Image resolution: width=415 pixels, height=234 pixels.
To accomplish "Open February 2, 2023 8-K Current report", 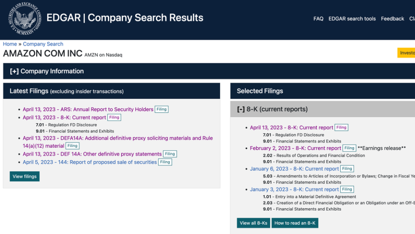I will click(296, 148).
